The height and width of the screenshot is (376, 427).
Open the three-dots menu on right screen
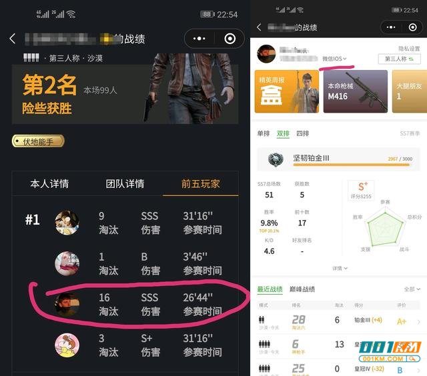pyautogui.click(x=391, y=27)
